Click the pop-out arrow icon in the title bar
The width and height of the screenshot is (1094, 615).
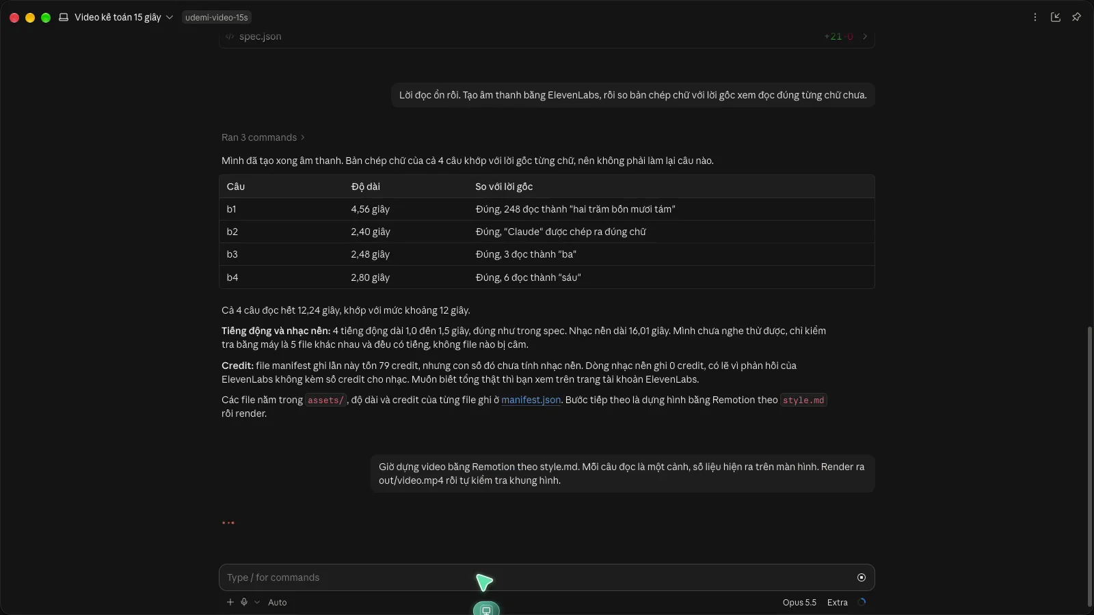tap(1056, 17)
